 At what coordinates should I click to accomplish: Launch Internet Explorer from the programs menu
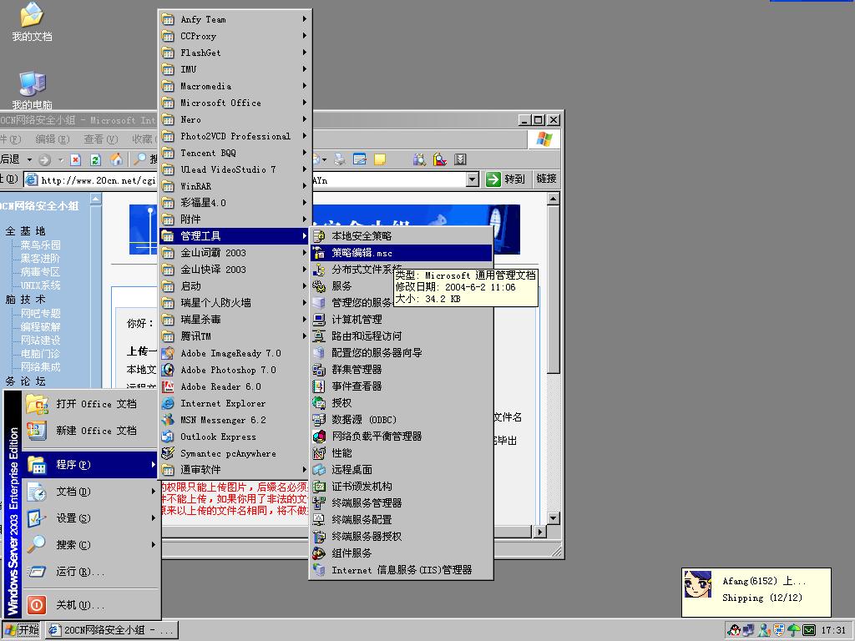pyautogui.click(x=235, y=403)
